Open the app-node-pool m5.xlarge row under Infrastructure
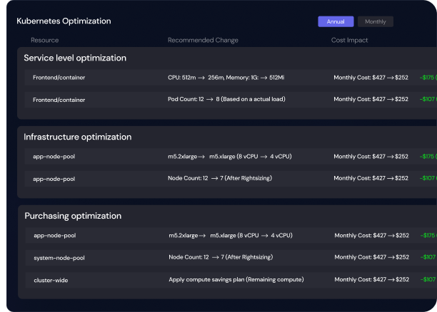This screenshot has width=437, height=312. (x=231, y=156)
